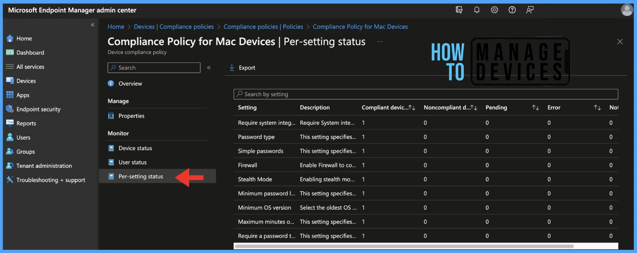Sort by Error column arrows
Viewport: 637px width, 253px height.
click(597, 108)
